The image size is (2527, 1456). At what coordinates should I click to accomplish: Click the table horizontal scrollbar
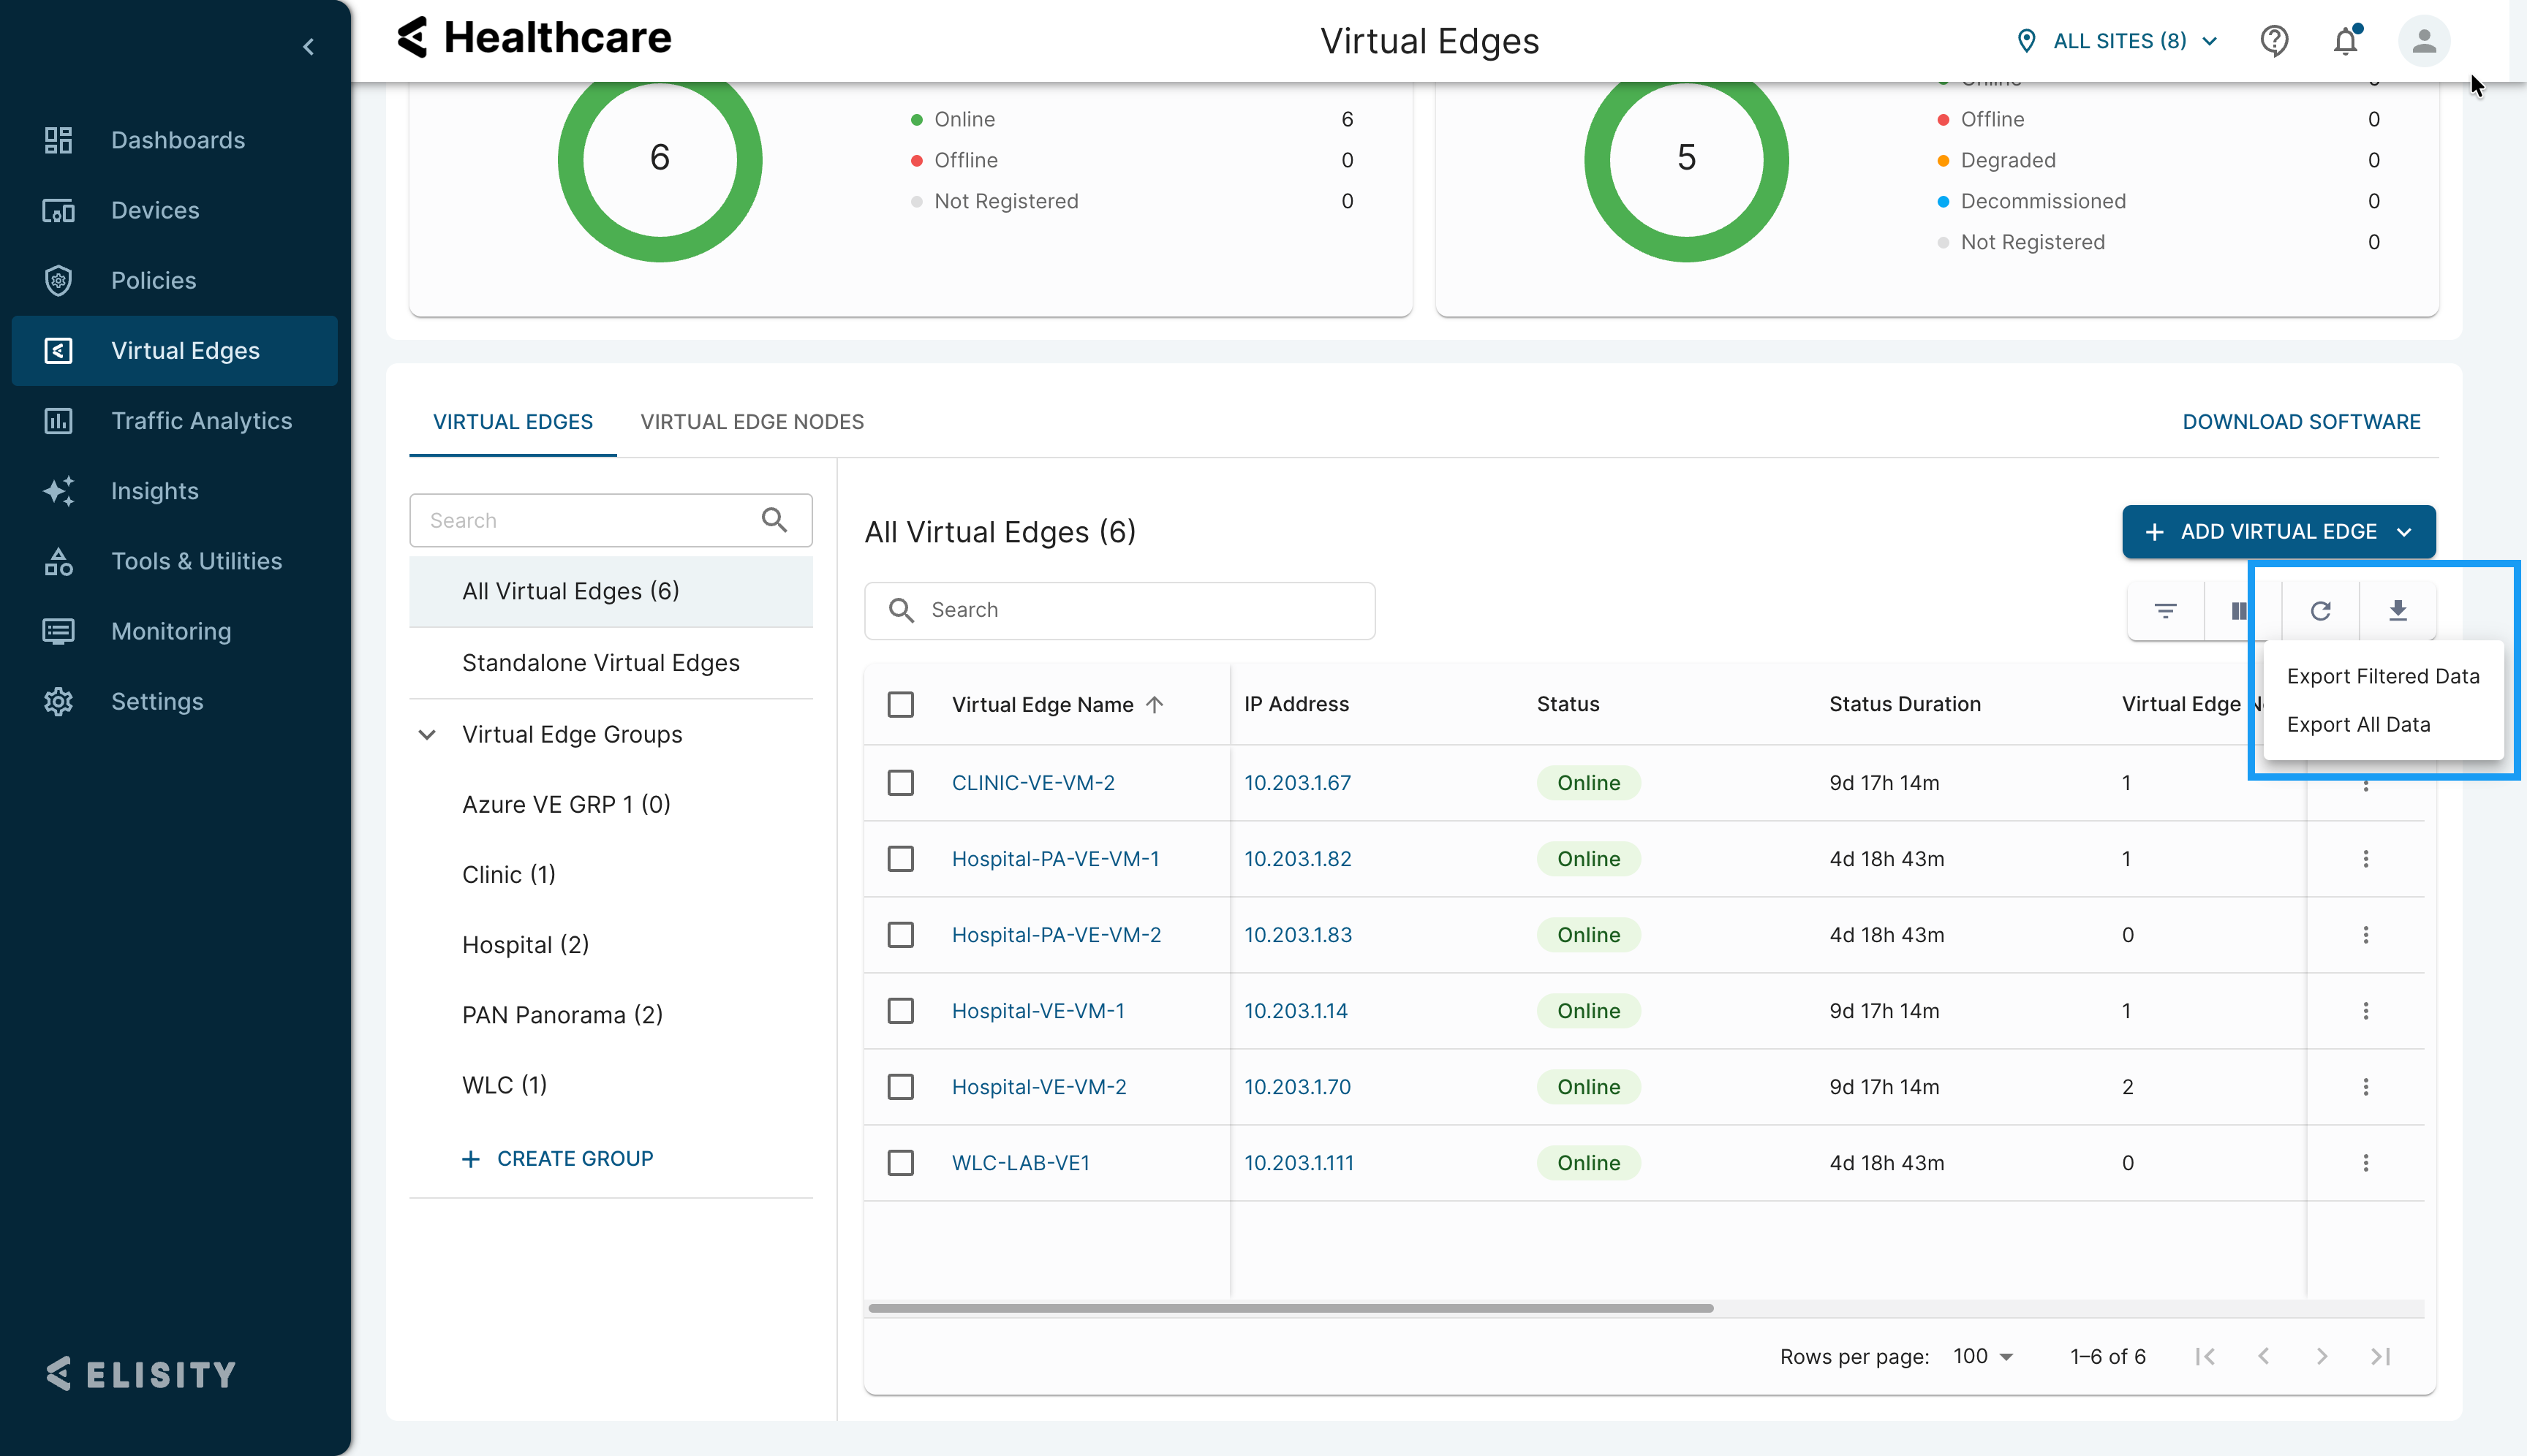[1291, 1308]
